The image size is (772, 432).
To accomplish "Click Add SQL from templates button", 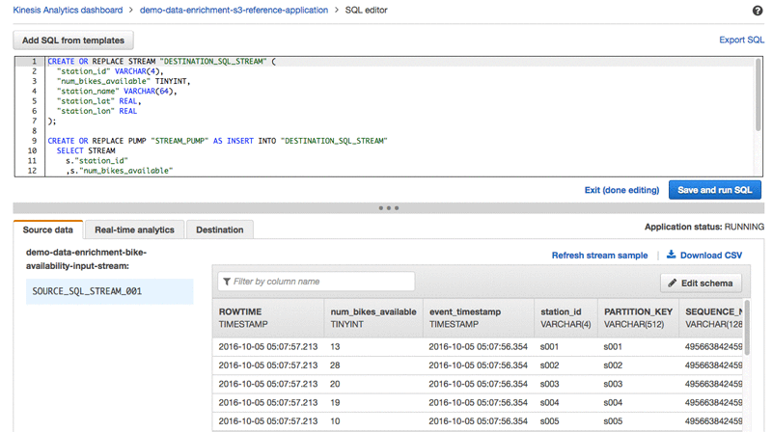I will tap(73, 40).
